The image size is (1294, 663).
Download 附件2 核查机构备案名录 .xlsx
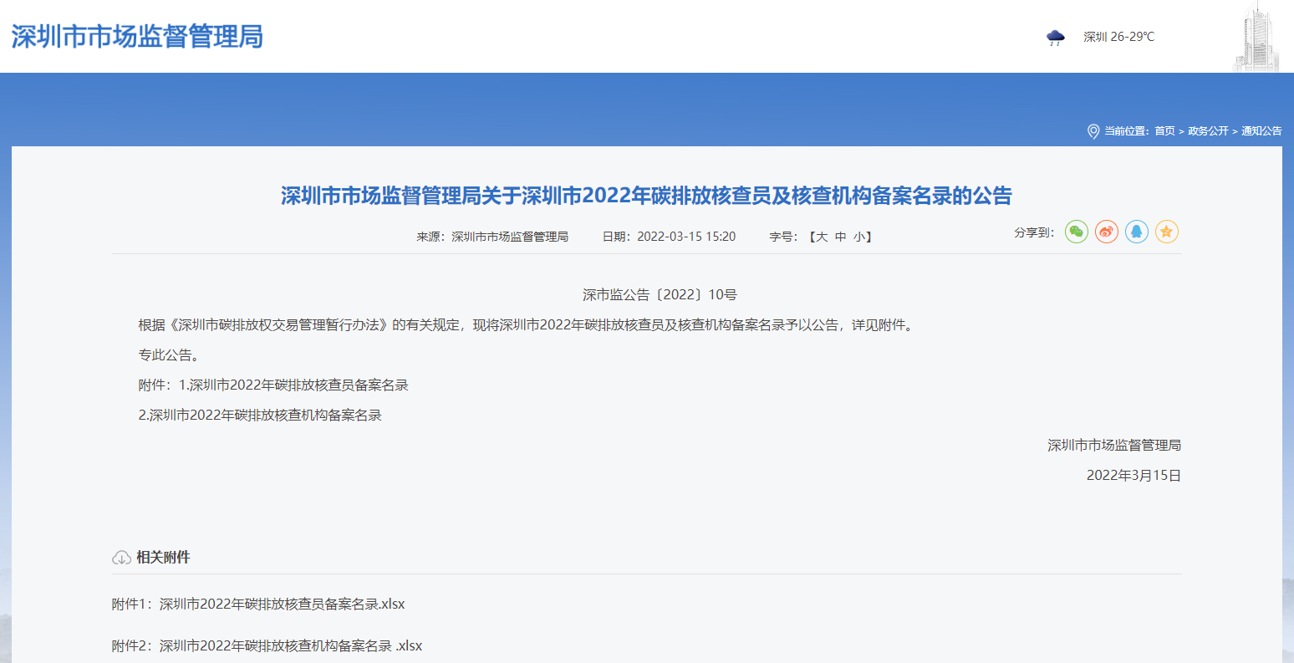click(267, 645)
